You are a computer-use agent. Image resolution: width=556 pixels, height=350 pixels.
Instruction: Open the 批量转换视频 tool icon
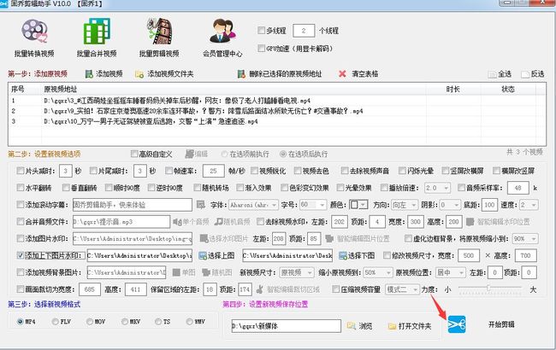pyautogui.click(x=34, y=31)
